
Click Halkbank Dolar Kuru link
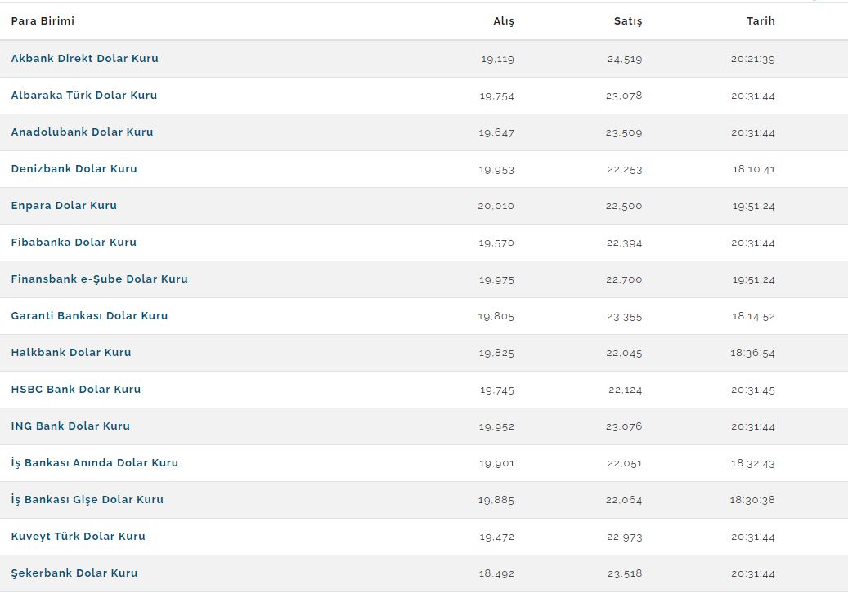tap(71, 352)
